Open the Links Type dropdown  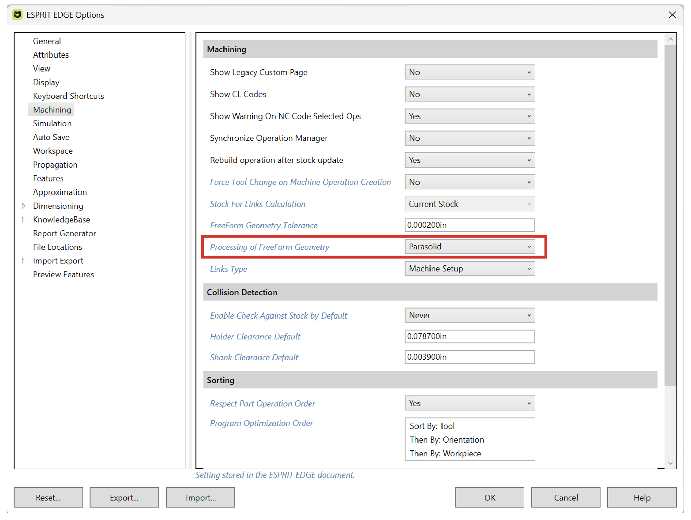coord(470,269)
